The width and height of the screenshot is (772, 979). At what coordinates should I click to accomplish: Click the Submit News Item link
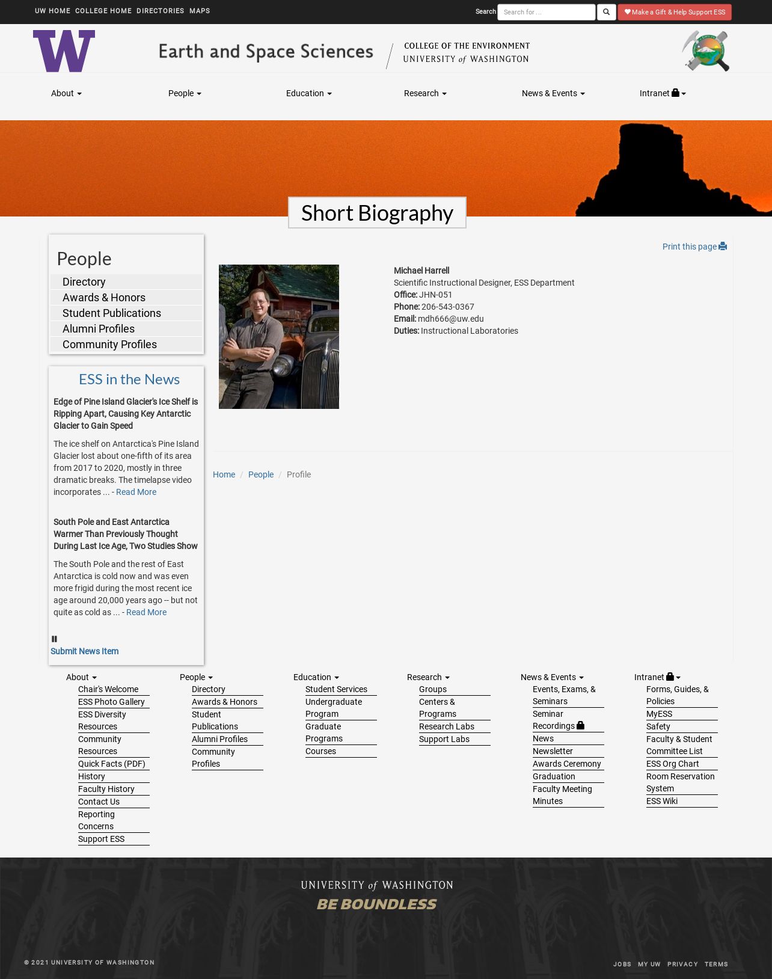point(84,651)
